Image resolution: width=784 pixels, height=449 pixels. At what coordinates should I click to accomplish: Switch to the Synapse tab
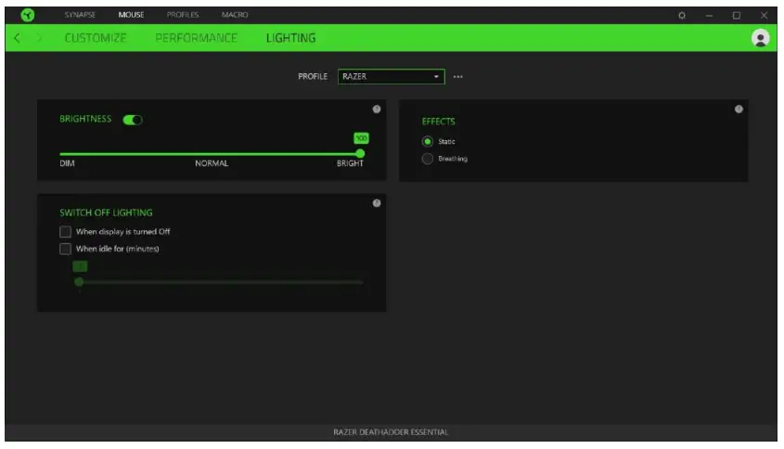[x=80, y=15]
